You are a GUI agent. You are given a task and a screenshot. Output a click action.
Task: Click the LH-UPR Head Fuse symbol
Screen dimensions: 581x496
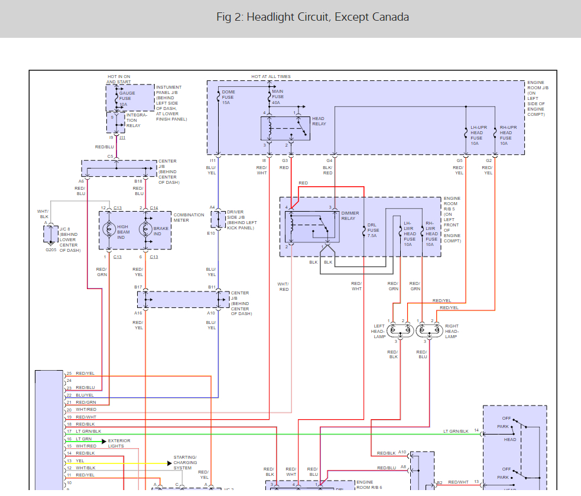[x=466, y=133]
